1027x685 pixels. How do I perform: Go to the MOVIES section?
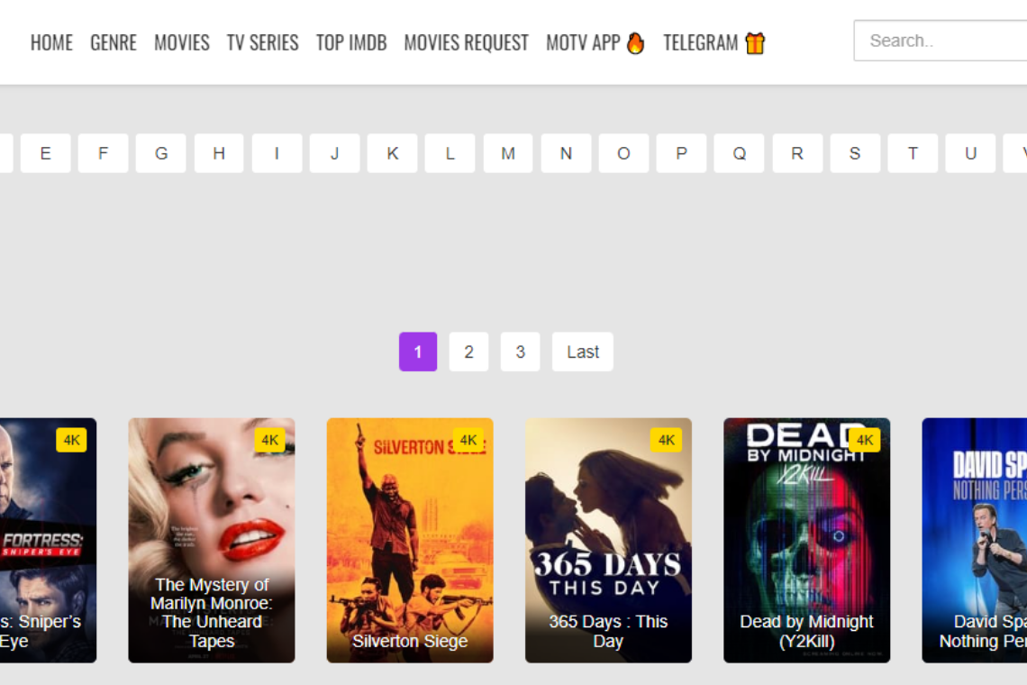182,42
